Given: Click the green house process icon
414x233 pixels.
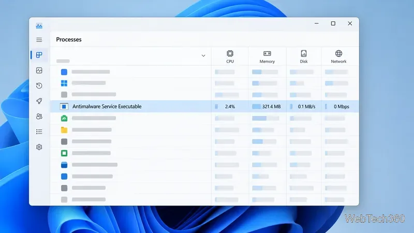Looking at the screenshot, I should 64,118.
